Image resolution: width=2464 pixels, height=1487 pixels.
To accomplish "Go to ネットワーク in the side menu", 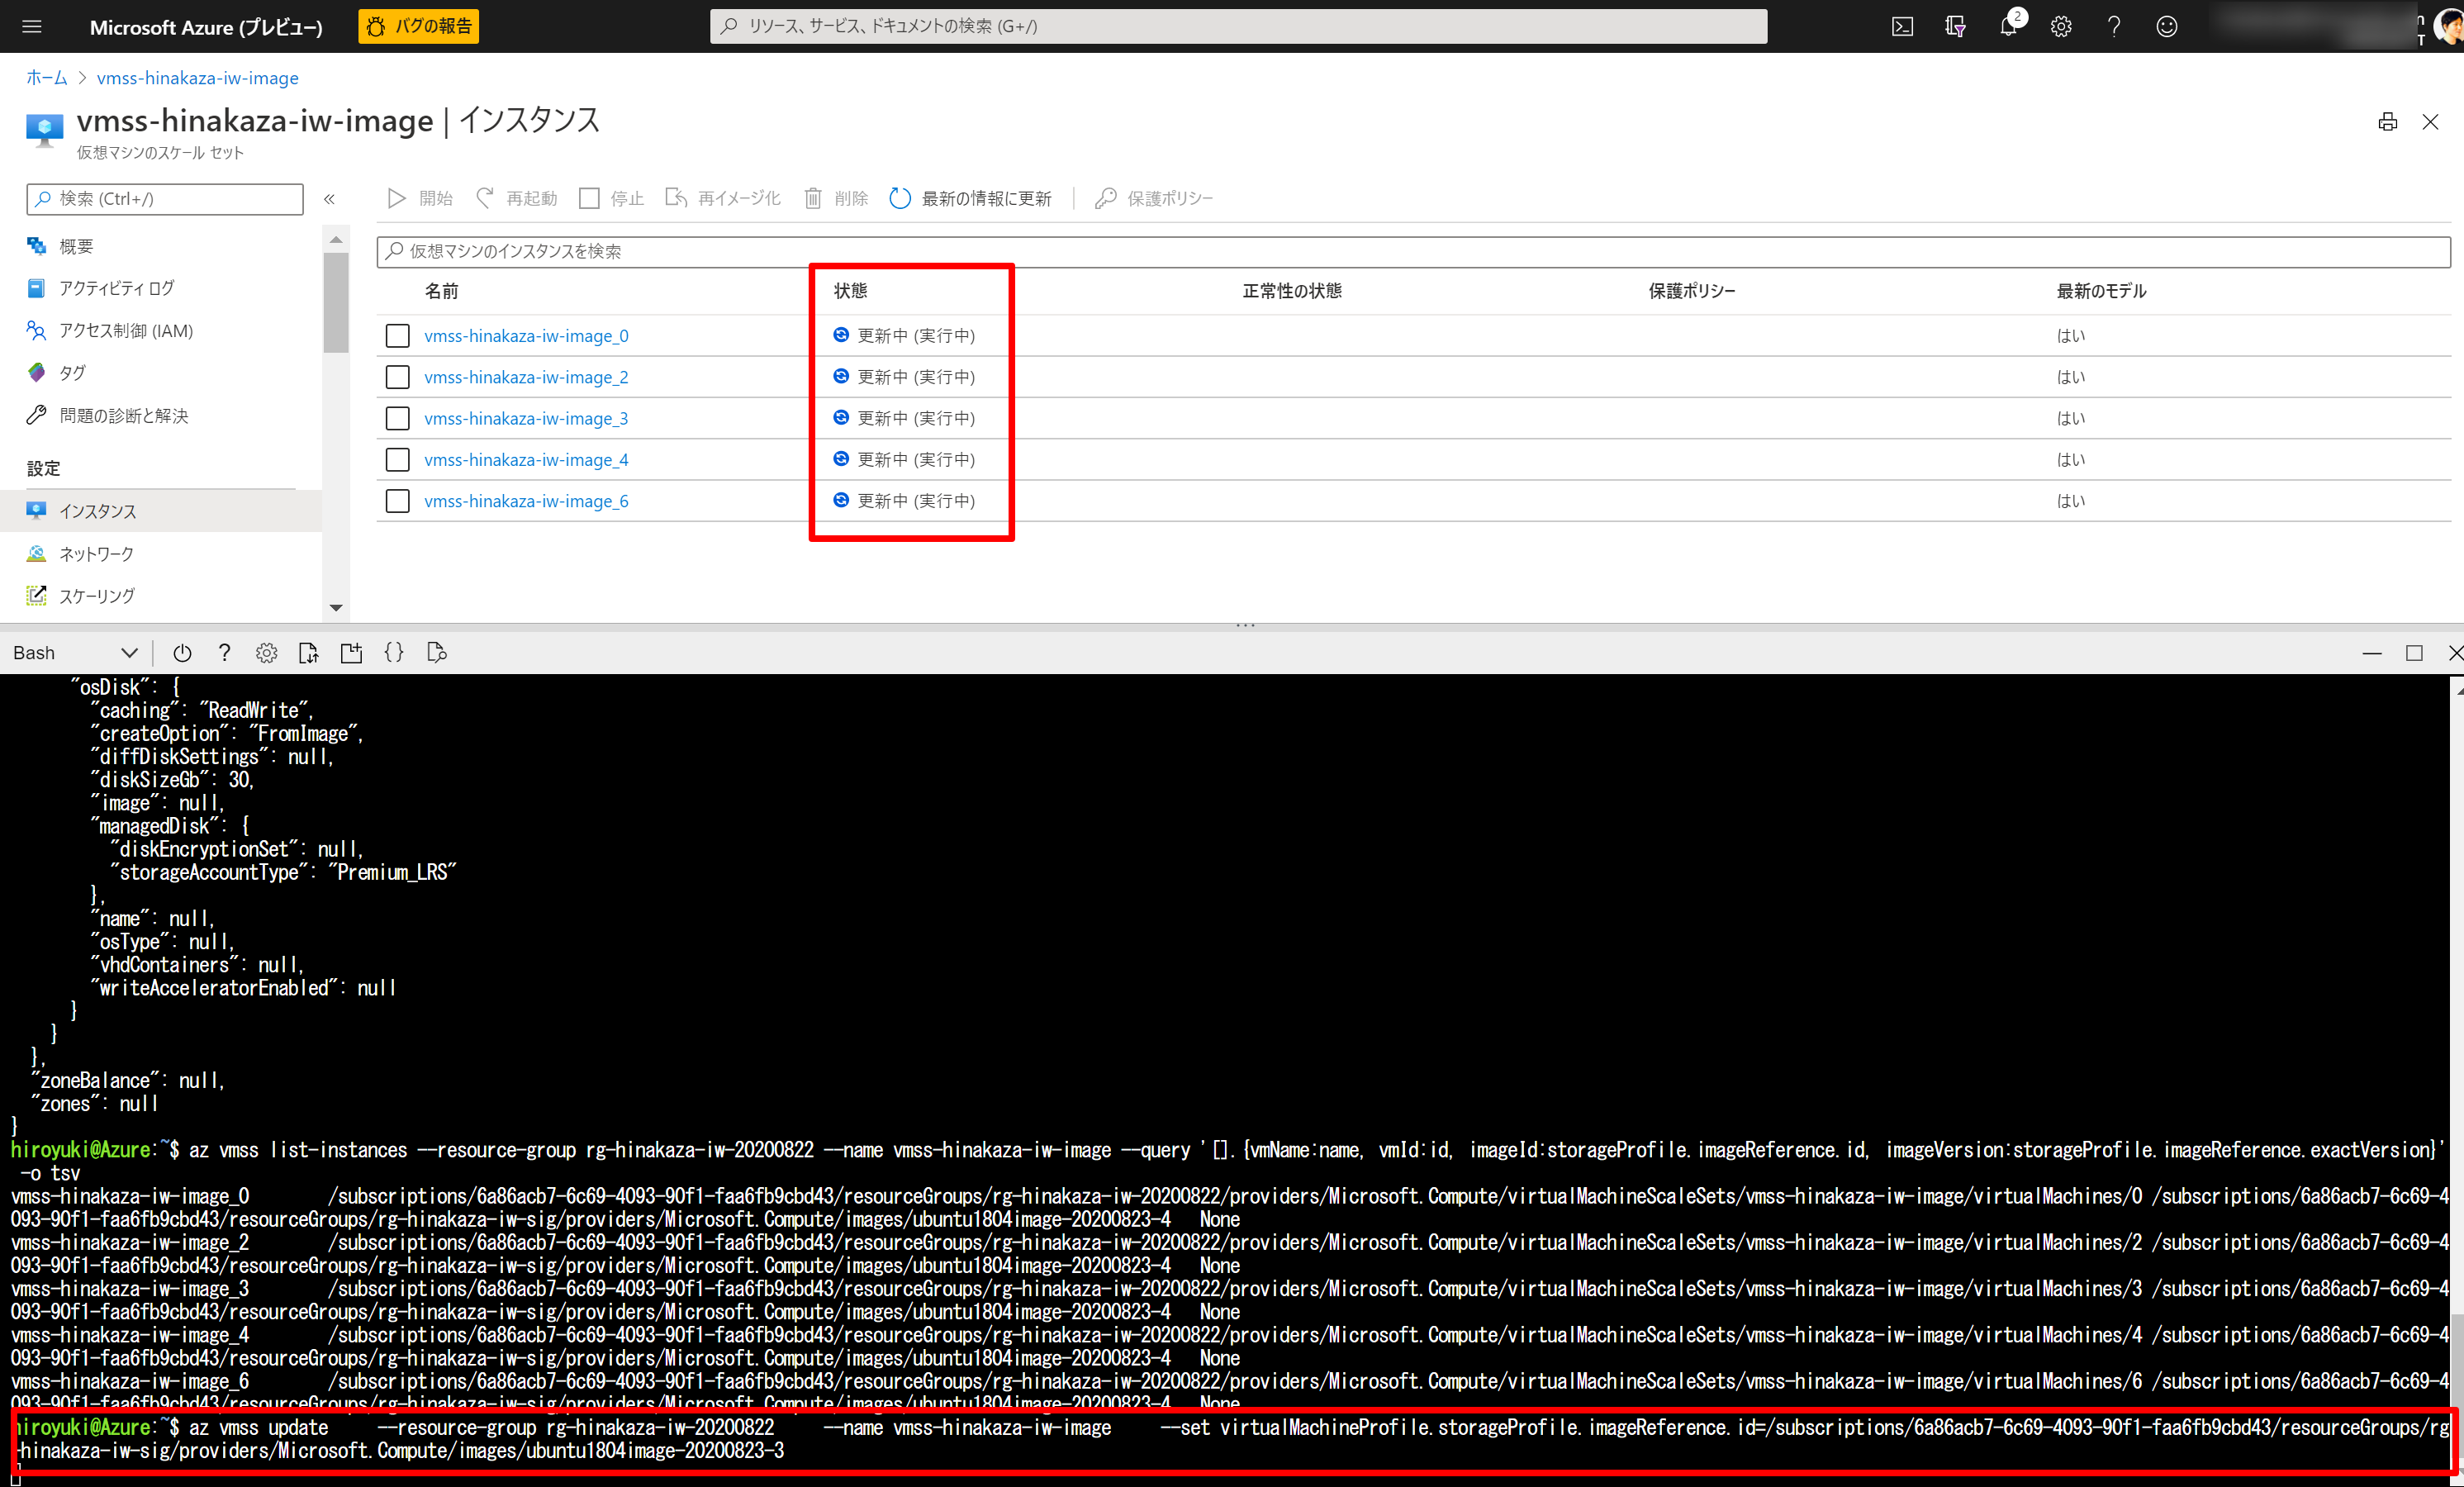I will 96,554.
